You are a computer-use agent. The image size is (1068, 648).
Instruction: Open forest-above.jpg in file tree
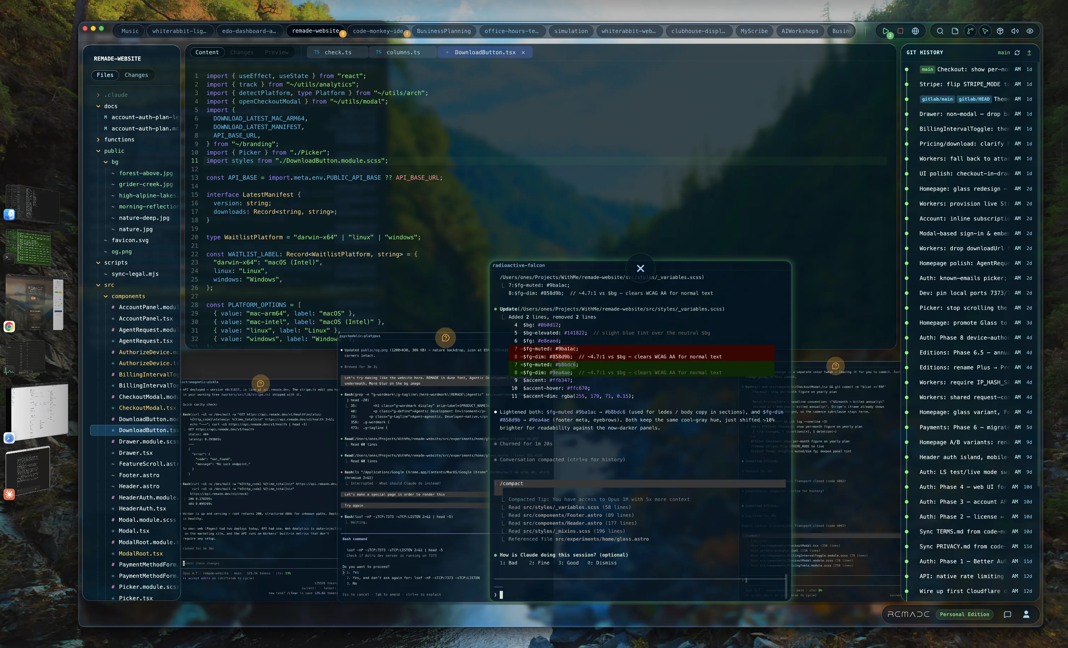point(146,173)
